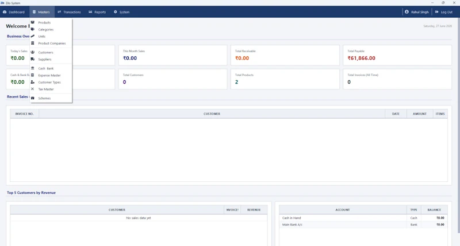This screenshot has width=460, height=246.
Task: Select the Main Bank A/c row
Action: [x=363, y=225]
